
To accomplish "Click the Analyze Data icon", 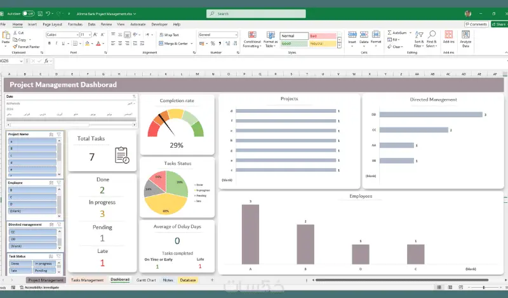I will click(465, 35).
